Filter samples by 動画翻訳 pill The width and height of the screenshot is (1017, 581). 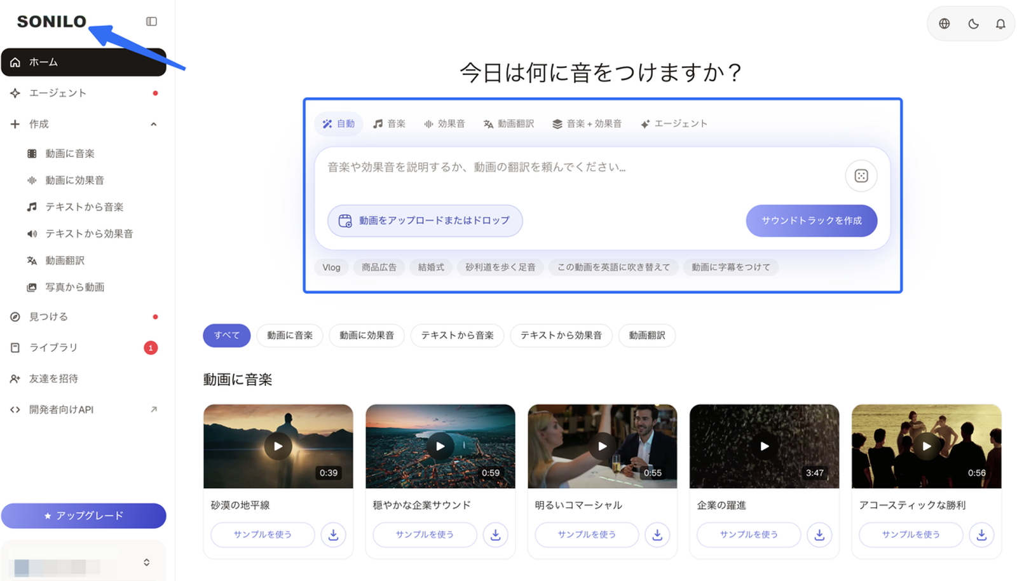coord(647,336)
